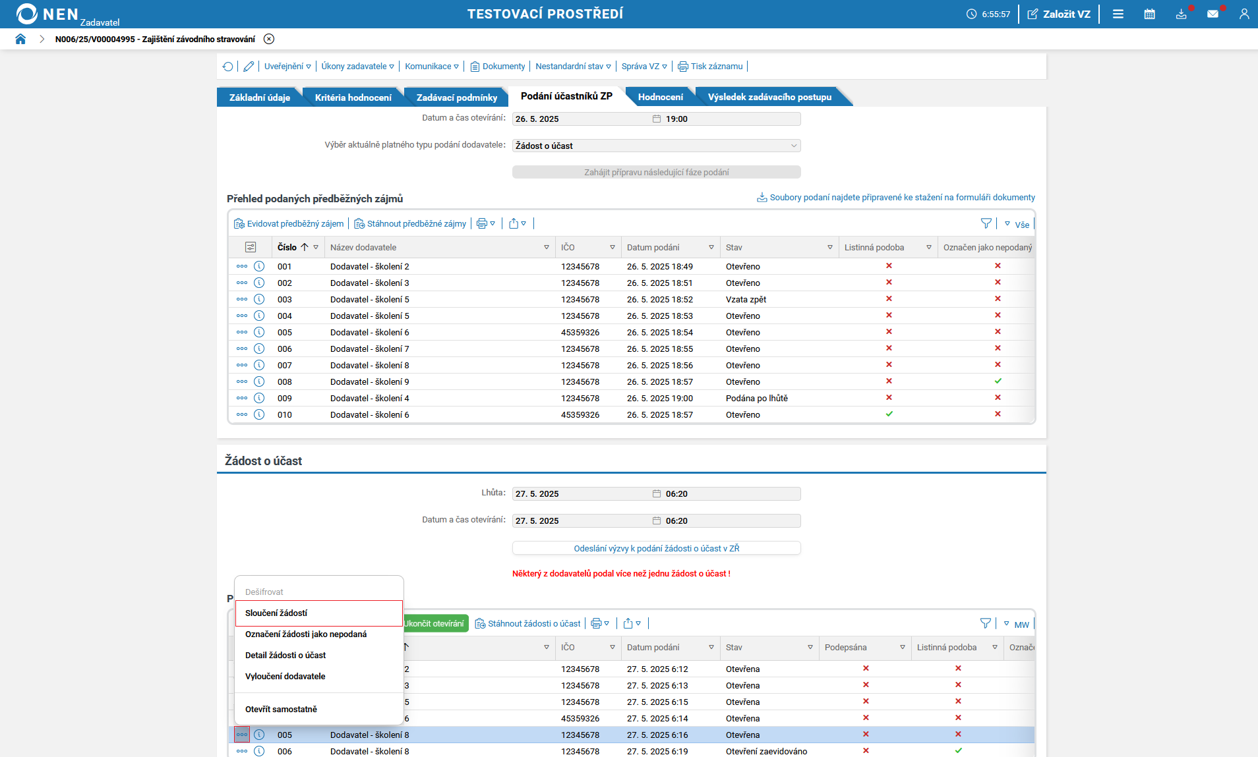Select Sloučení žádostí from context menu

[x=276, y=613]
